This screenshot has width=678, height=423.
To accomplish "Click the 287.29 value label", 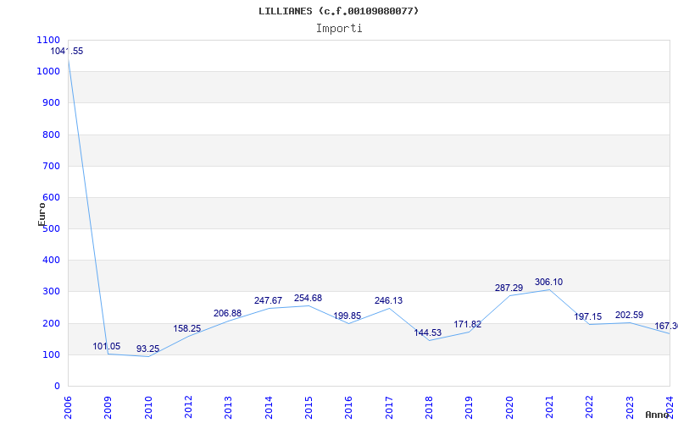I will point(509,288).
